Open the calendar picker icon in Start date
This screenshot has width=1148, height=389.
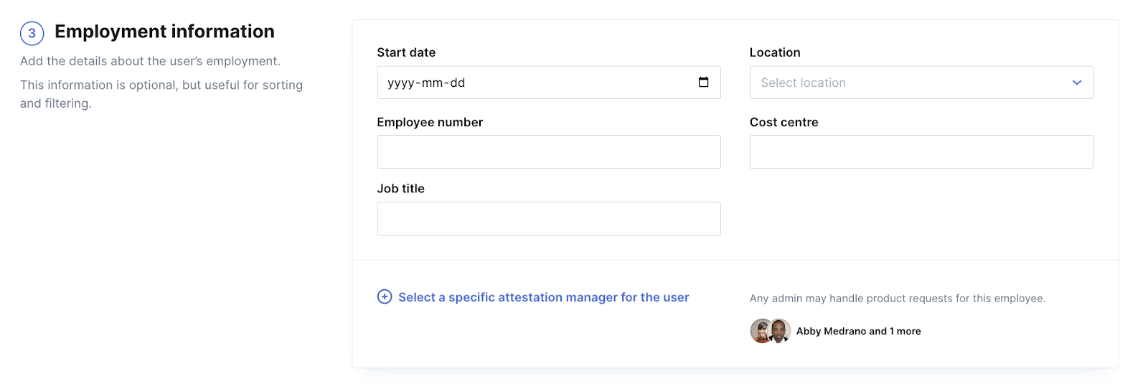pos(703,83)
